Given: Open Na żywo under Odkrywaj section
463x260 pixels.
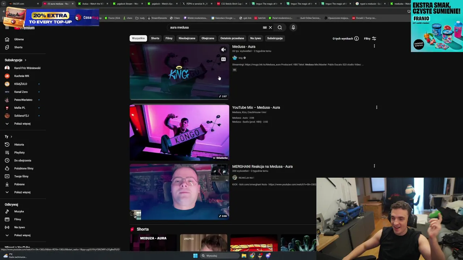Looking at the screenshot, I should [20, 227].
